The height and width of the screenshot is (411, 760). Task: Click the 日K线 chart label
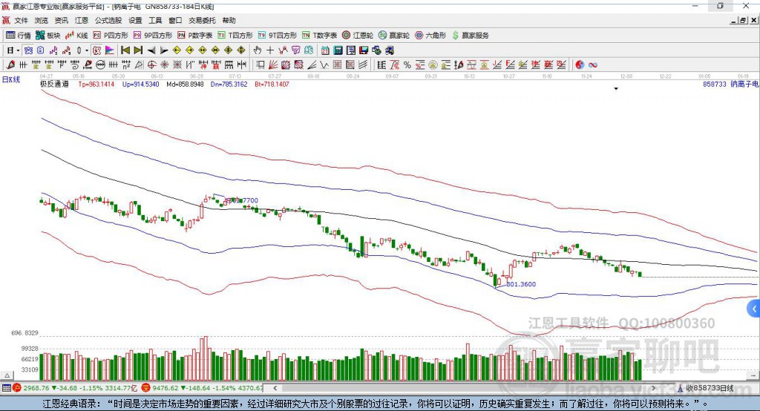coord(11,79)
